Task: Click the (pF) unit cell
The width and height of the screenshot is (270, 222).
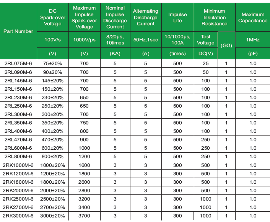Action: tap(253, 54)
